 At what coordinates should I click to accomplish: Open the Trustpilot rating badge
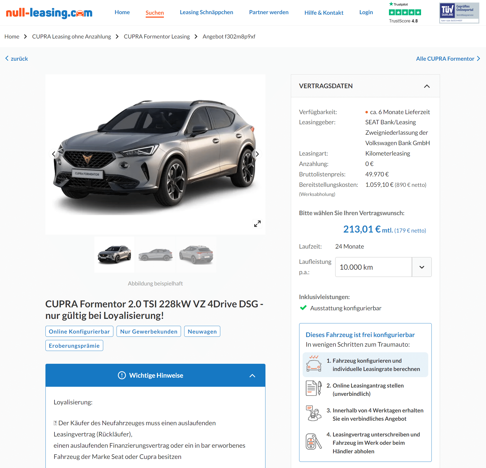point(405,13)
